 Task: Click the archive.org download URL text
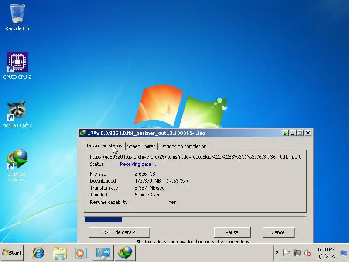pyautogui.click(x=195, y=157)
